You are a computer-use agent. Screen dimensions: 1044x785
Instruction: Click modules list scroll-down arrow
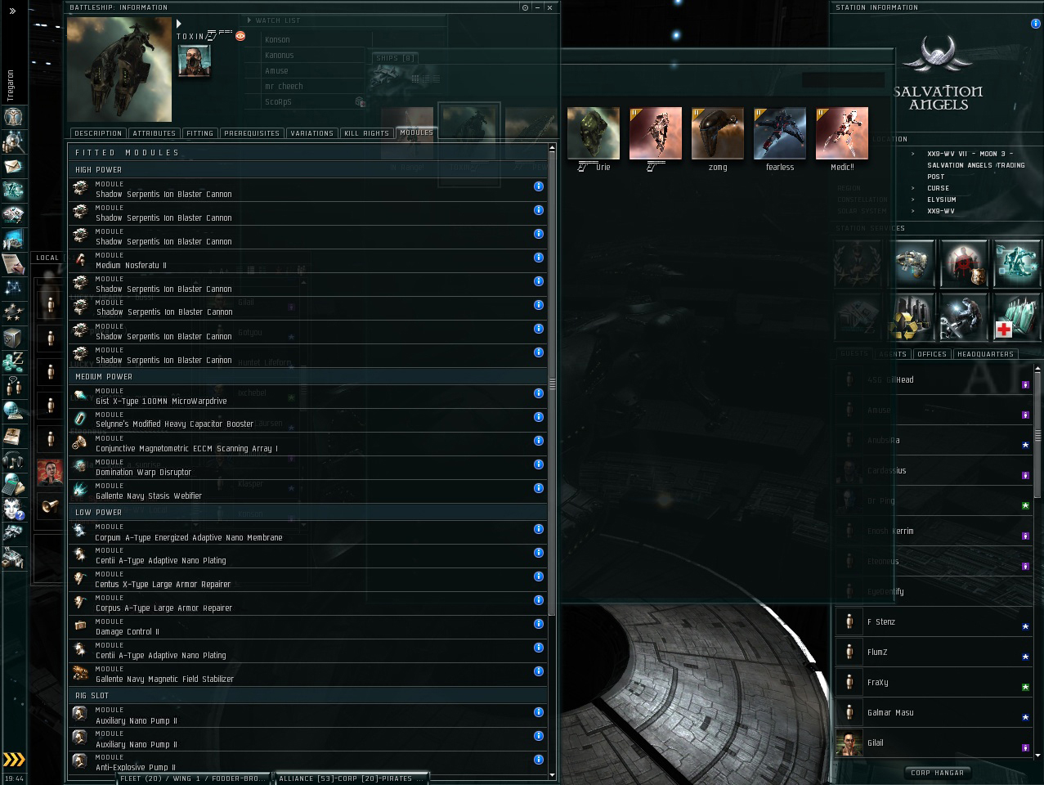[552, 775]
